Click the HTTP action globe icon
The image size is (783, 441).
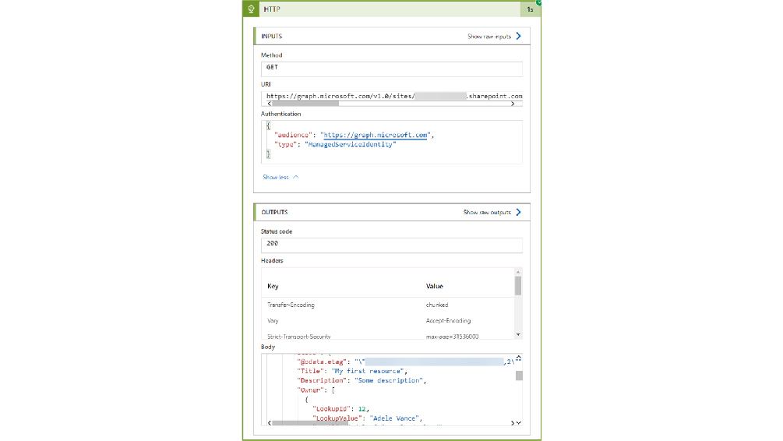coord(251,9)
